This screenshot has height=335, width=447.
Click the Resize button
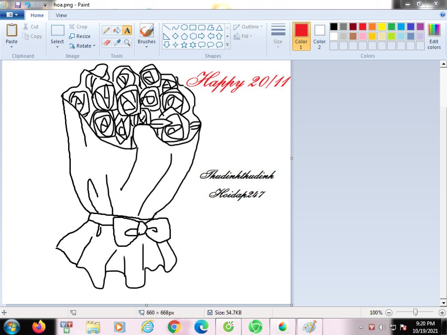point(80,37)
